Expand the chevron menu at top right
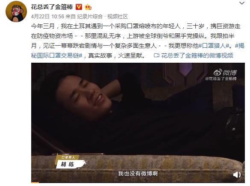The width and height of the screenshot is (250, 186). tap(242, 3)
